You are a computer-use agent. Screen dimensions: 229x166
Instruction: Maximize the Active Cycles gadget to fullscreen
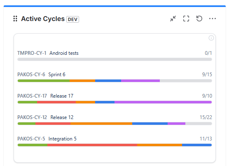tap(186, 19)
